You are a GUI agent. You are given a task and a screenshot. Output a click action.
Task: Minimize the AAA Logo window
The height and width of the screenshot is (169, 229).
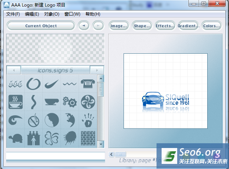coord(194,4)
